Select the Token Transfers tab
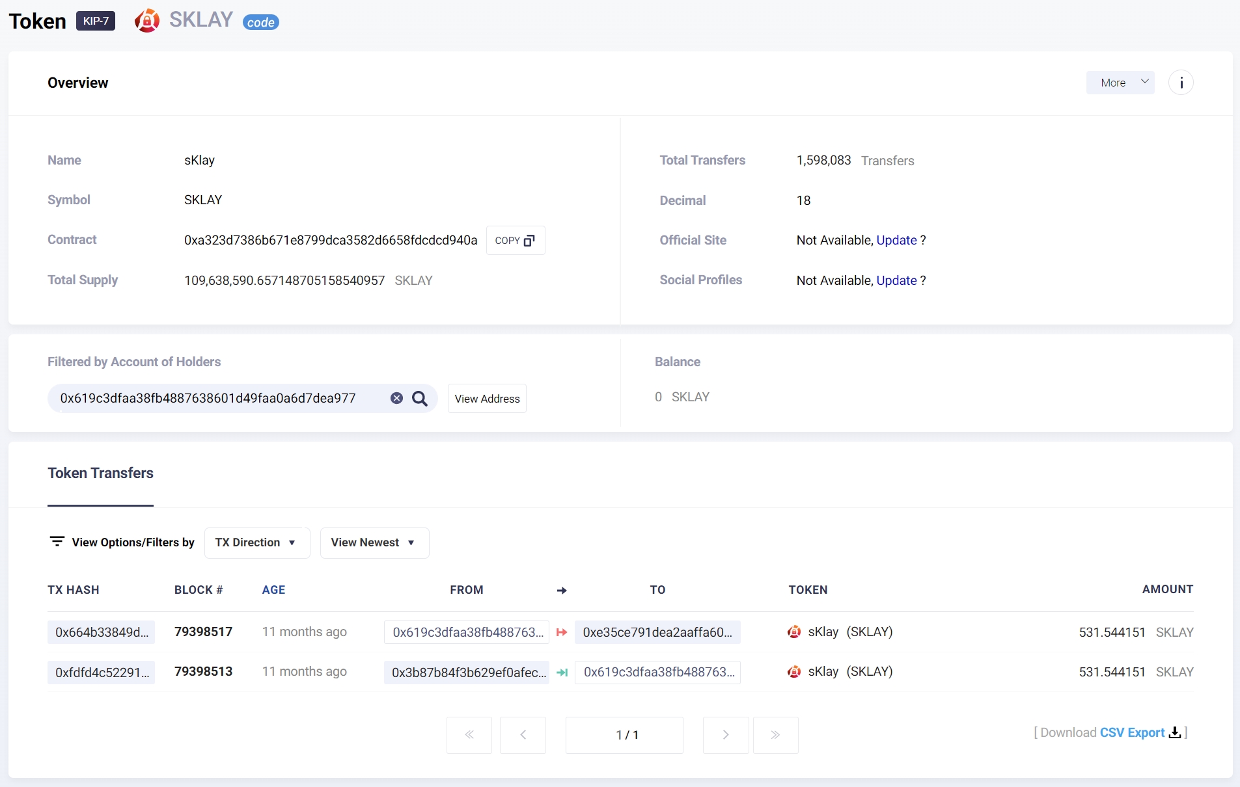The image size is (1240, 787). point(100,474)
